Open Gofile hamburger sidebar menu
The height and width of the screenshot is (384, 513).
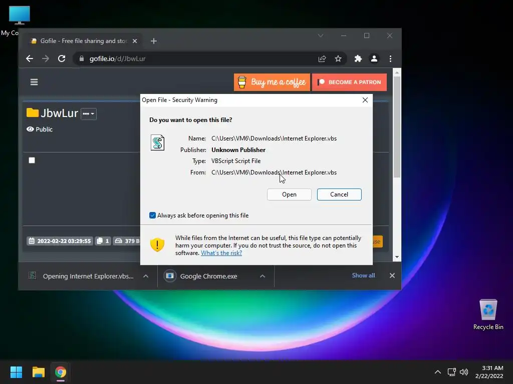point(34,82)
